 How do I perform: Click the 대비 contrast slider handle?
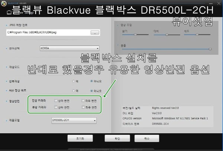click(x=167, y=35)
